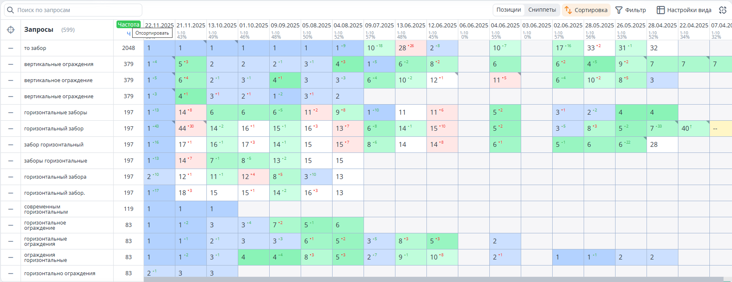Select the 04.06.2025 date column header
732x282 pixels.
pos(505,25)
